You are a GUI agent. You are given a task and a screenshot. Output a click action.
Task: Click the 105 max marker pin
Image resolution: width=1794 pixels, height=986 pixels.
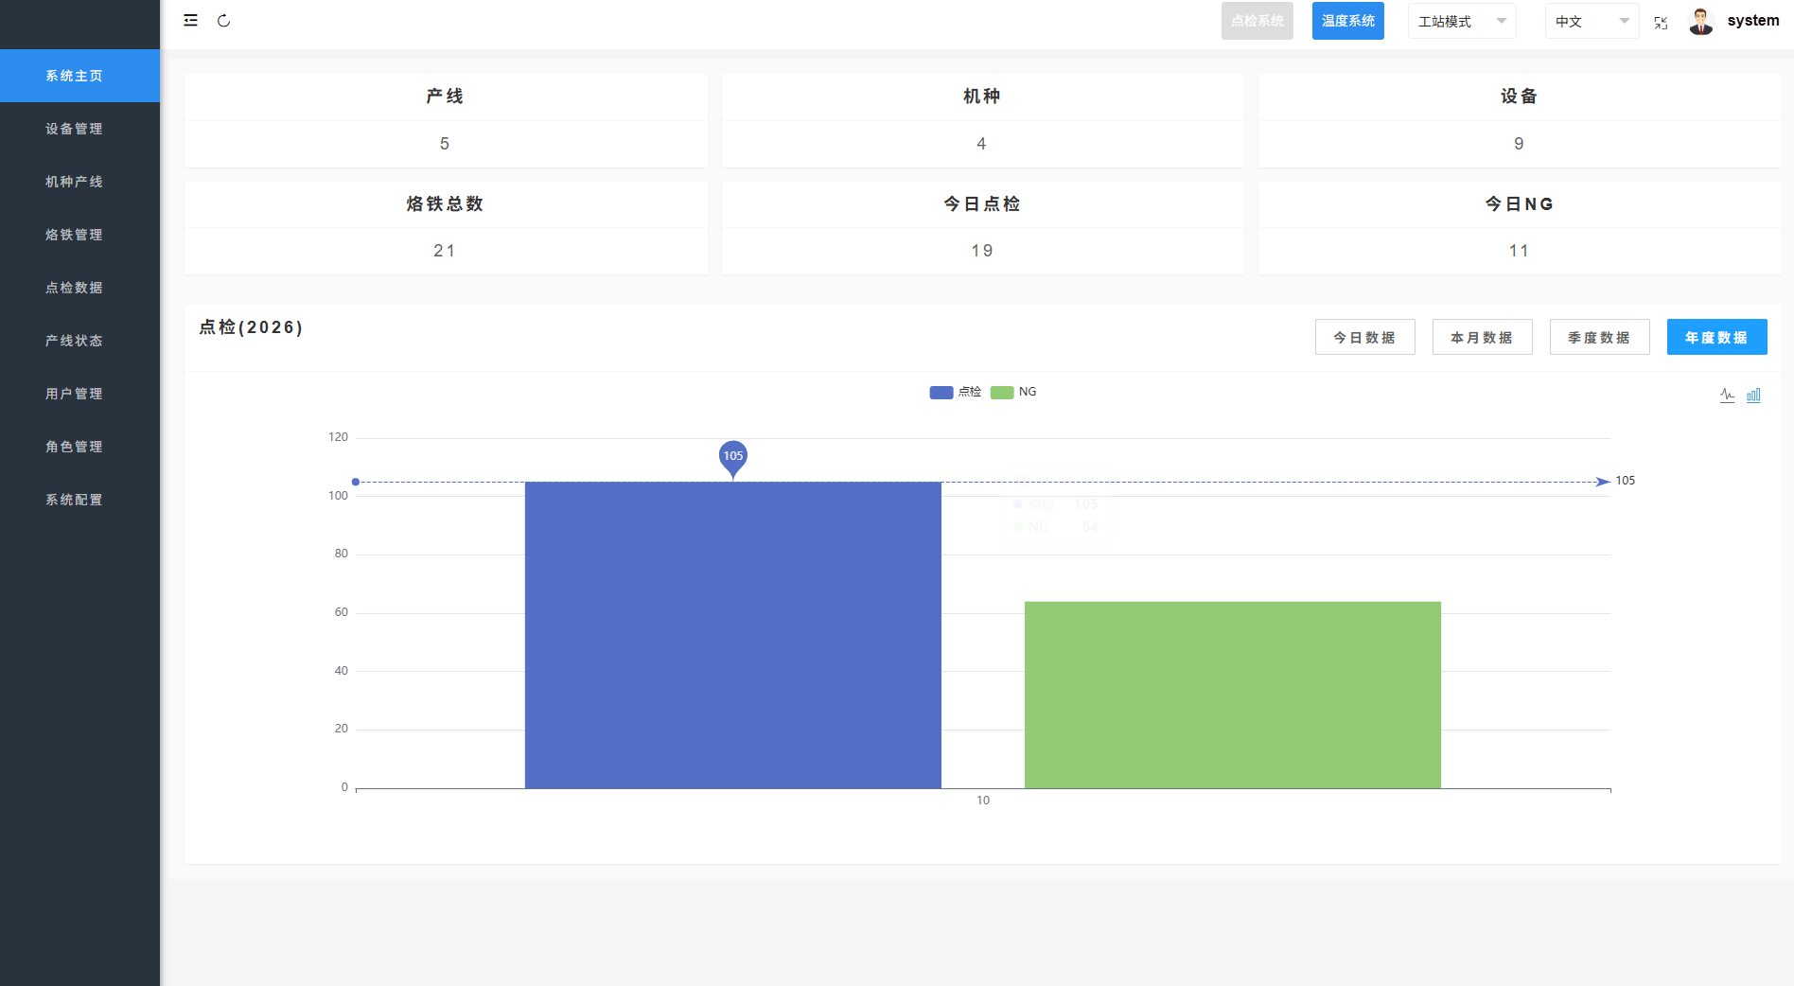click(733, 458)
